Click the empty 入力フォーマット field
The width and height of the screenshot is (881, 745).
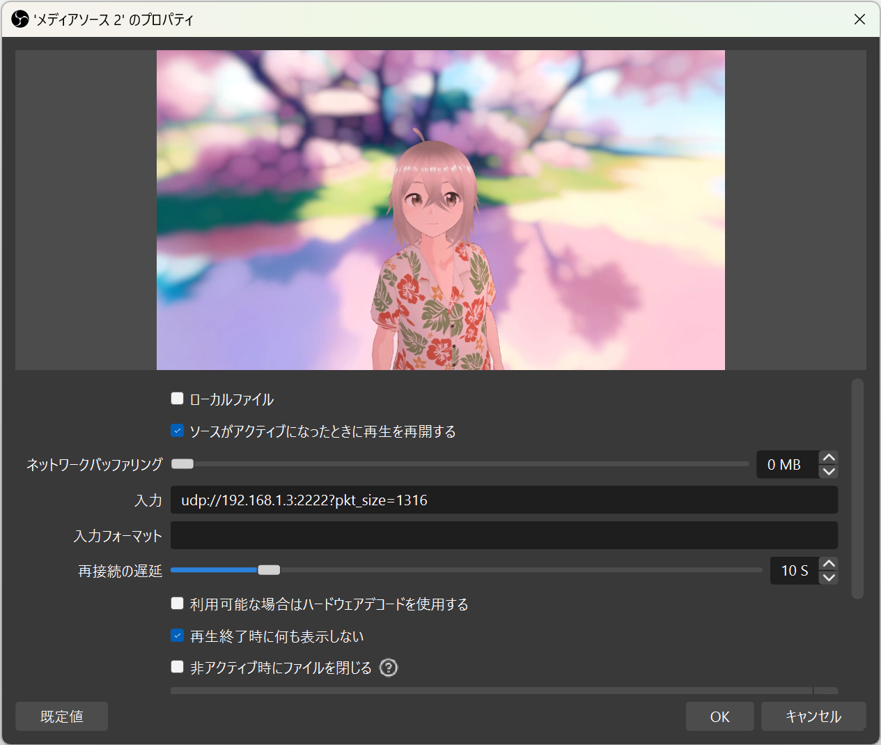[504, 535]
